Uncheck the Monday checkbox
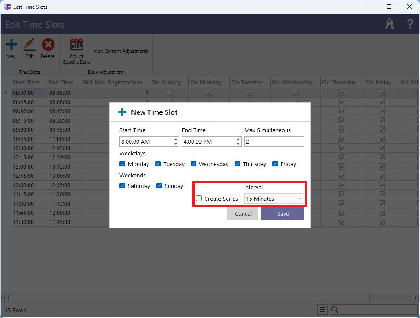This screenshot has height=318, width=420. click(x=123, y=164)
